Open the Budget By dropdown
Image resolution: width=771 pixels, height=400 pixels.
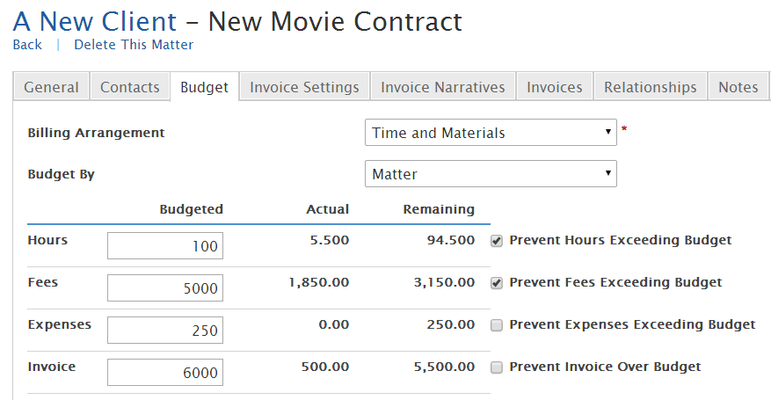(x=491, y=174)
